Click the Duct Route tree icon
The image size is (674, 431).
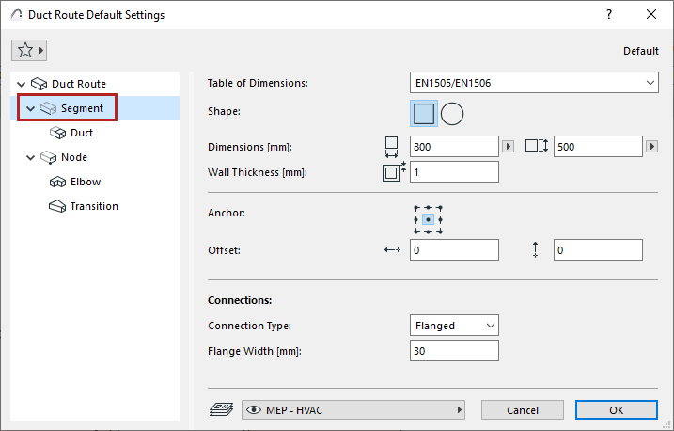click(39, 84)
